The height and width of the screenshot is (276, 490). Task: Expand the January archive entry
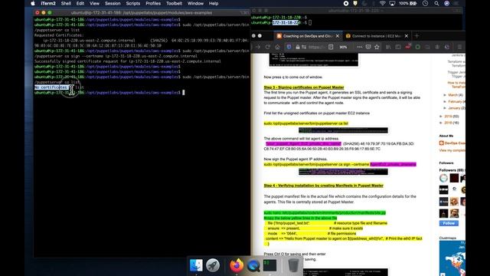pyautogui.click(x=445, y=108)
